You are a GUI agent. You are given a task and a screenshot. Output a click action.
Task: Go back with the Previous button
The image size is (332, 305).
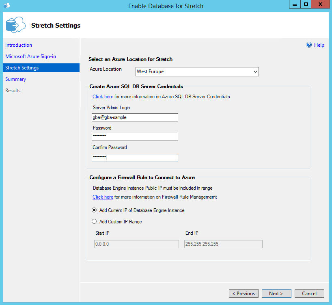(x=244, y=294)
